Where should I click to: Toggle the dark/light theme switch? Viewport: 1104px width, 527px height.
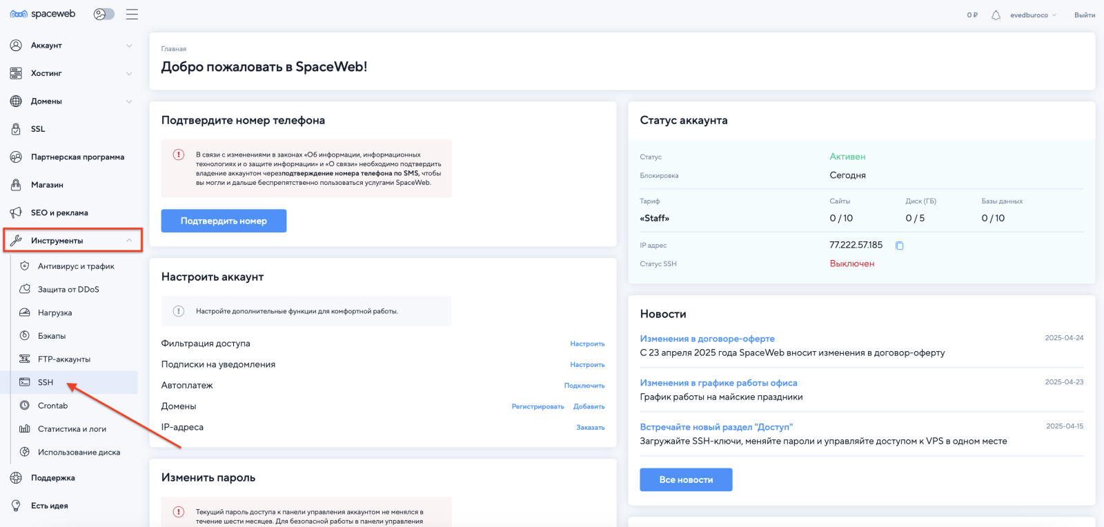click(x=104, y=14)
